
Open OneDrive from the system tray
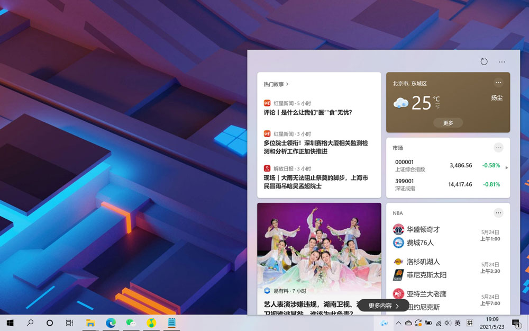(x=408, y=323)
